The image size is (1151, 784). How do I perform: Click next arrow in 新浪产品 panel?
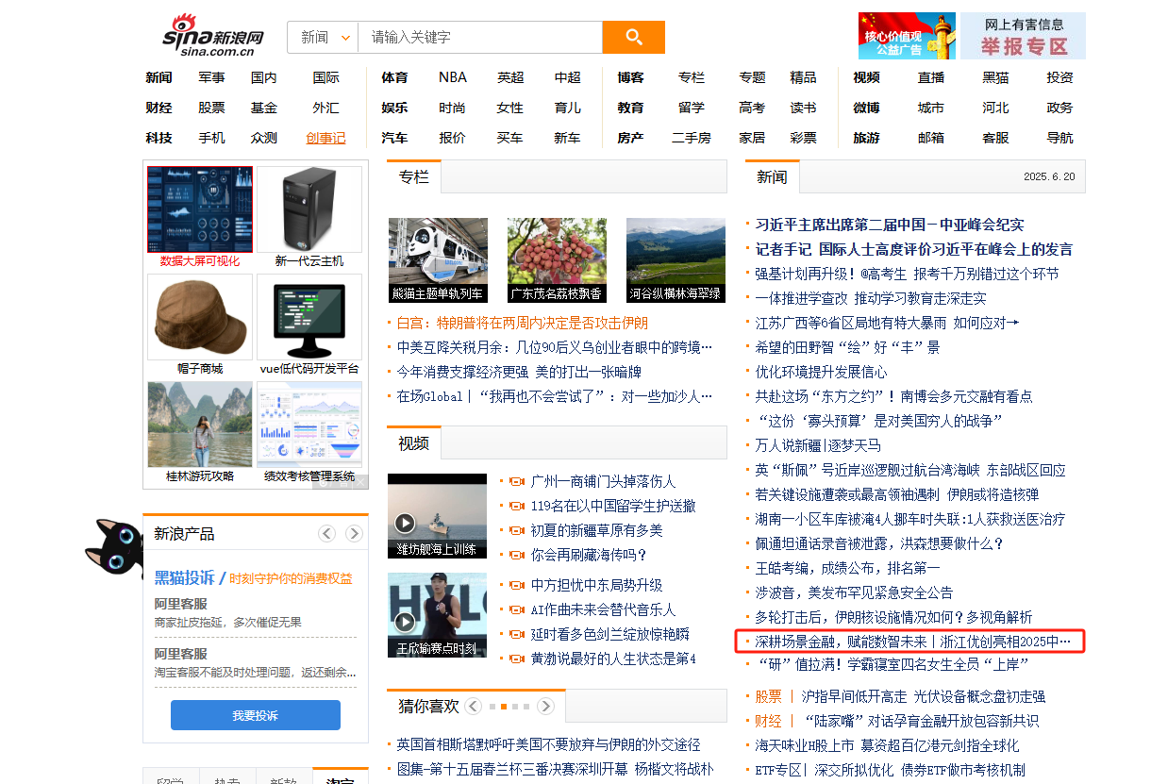click(x=354, y=533)
